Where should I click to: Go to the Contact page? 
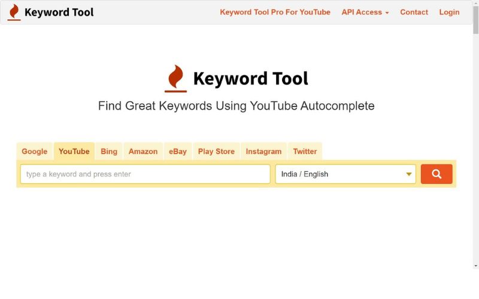[414, 12]
